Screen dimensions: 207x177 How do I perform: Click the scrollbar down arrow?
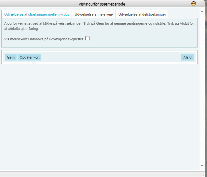202,166
